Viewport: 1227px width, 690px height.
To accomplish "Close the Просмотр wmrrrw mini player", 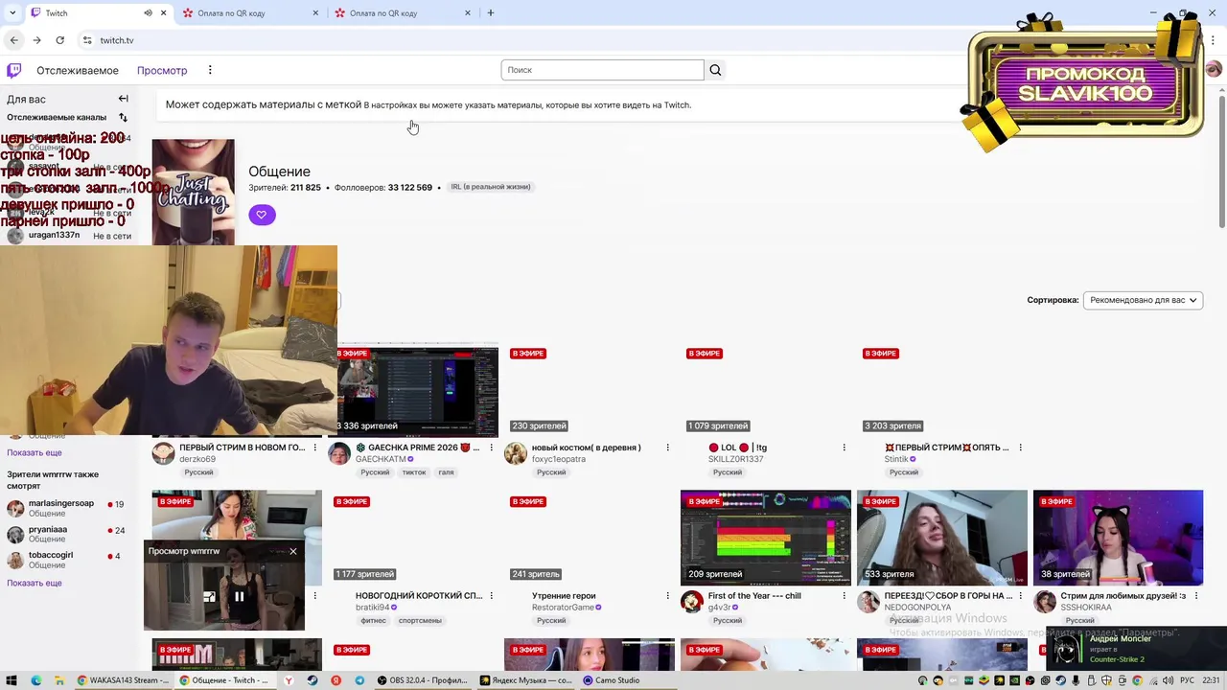I will [x=293, y=551].
